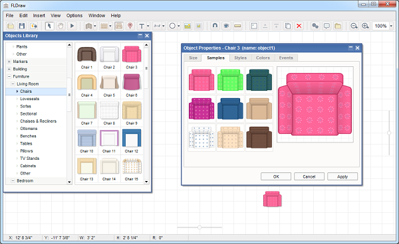Select the arrow pointer tool
The width and height of the screenshot is (399, 244).
[50, 26]
